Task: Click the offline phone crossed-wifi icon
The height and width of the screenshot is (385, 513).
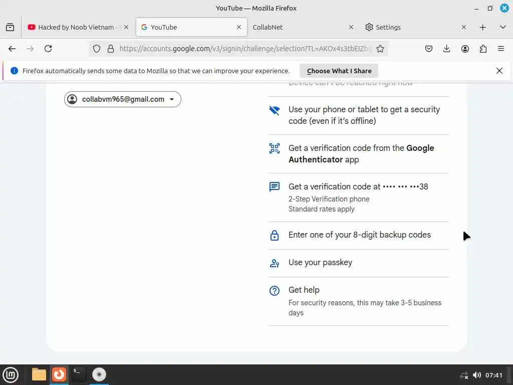Action: (275, 110)
